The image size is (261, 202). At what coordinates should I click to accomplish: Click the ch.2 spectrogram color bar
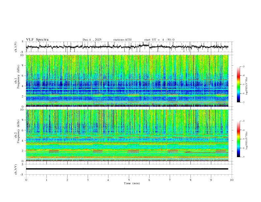[x=238, y=139]
